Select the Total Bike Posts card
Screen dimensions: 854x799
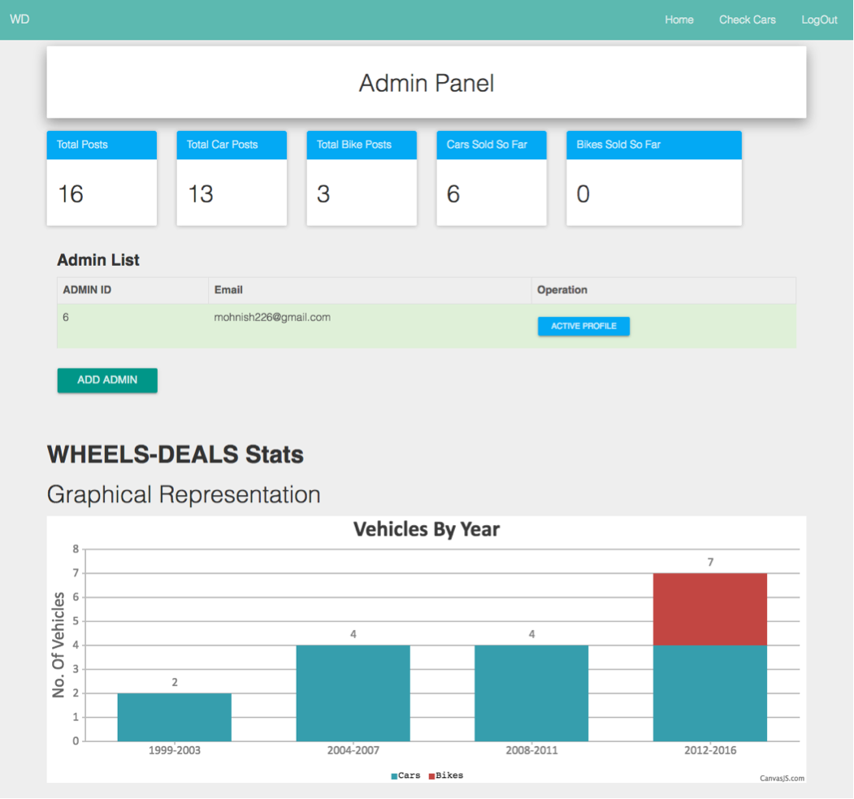(x=362, y=178)
